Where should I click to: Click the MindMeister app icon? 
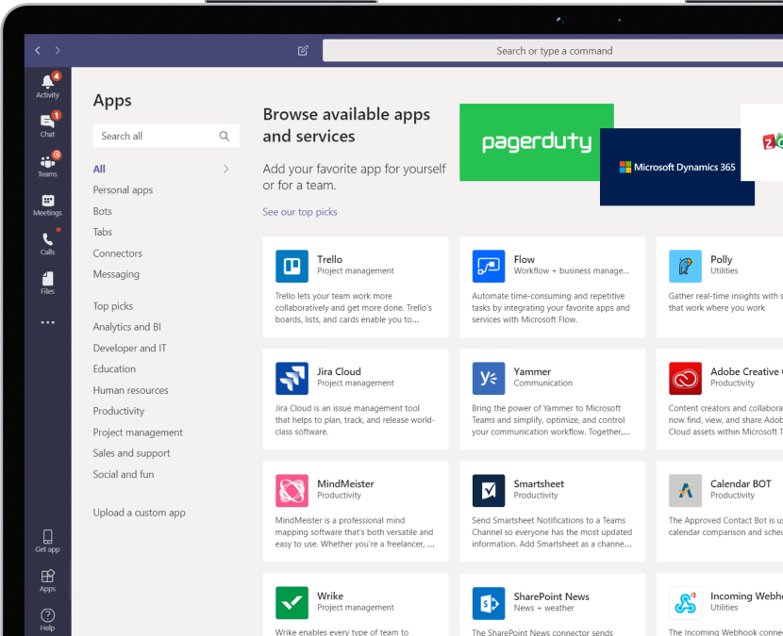pyautogui.click(x=292, y=490)
